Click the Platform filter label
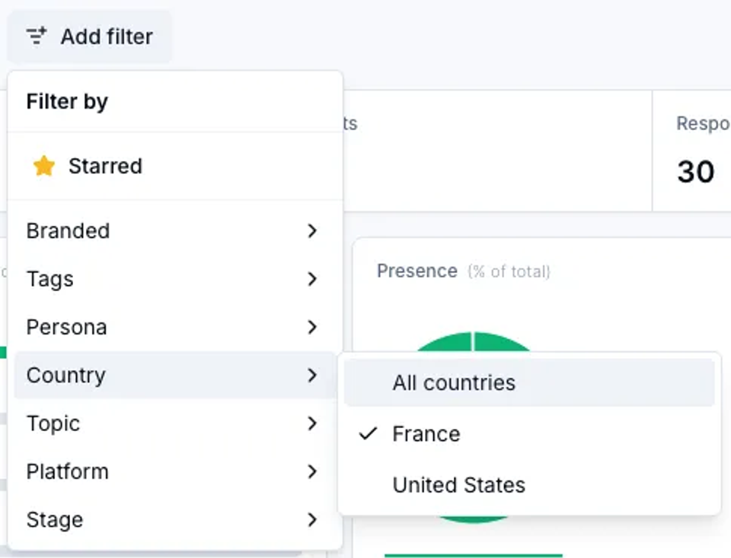 (x=68, y=471)
